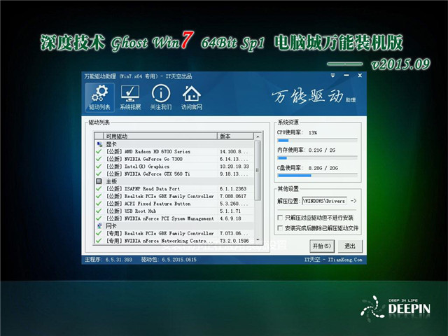Screen dimensions: 448x336
Task: Click the C盘使用率 progress bar
Action: coord(317,176)
